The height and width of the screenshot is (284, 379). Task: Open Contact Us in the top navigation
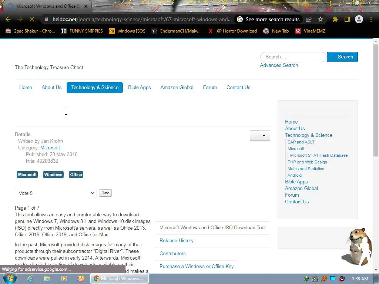point(238,87)
